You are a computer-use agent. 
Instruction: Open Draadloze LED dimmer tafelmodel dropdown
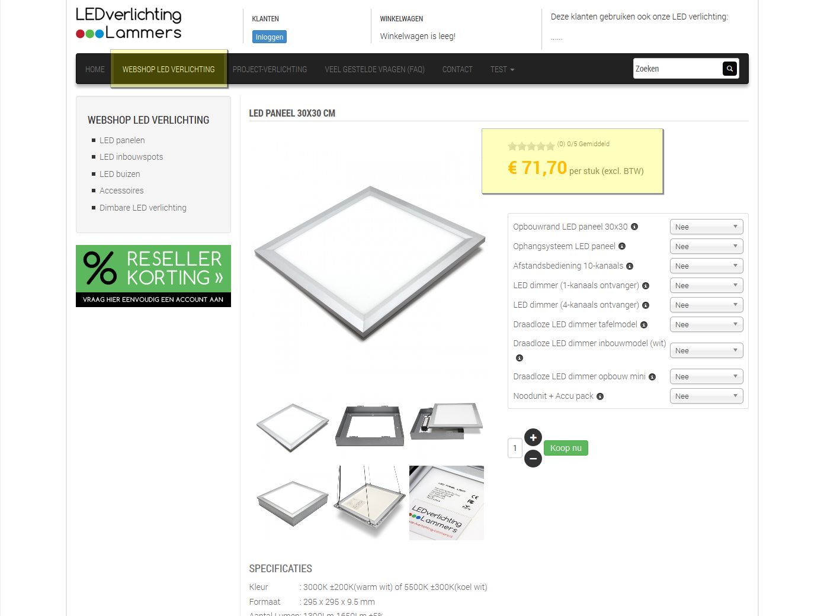[706, 324]
